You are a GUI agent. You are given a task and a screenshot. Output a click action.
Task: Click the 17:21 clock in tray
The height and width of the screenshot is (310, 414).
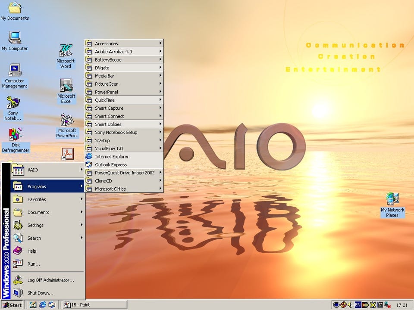(402, 305)
